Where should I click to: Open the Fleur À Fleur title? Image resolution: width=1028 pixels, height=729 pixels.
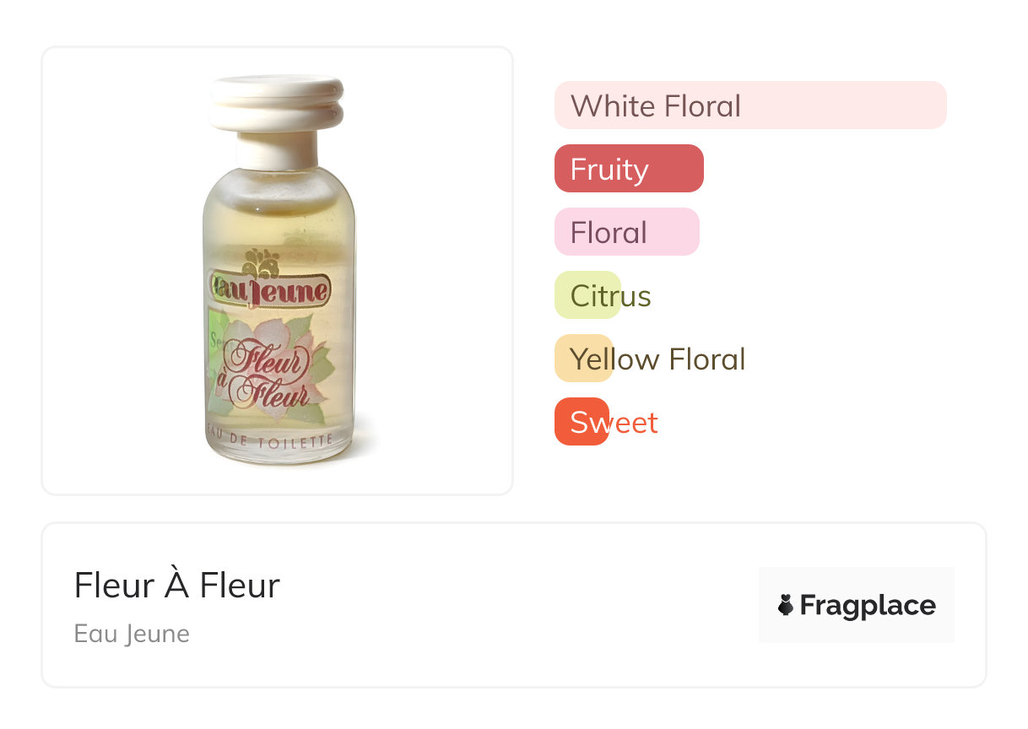click(176, 585)
